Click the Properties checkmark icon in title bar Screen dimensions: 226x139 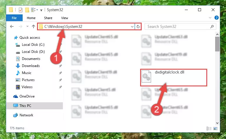(x=21, y=10)
